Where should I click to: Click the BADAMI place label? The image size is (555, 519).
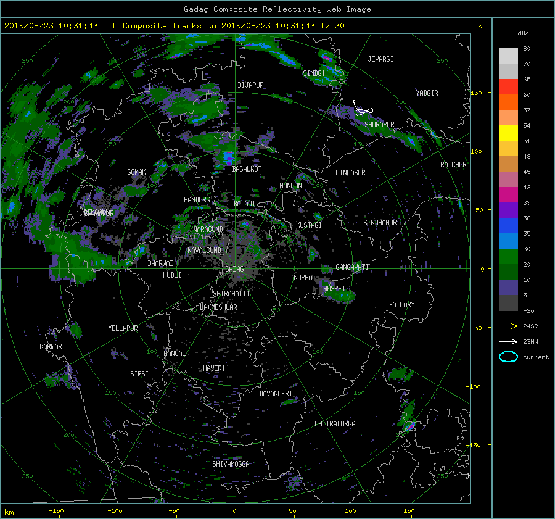pyautogui.click(x=244, y=204)
